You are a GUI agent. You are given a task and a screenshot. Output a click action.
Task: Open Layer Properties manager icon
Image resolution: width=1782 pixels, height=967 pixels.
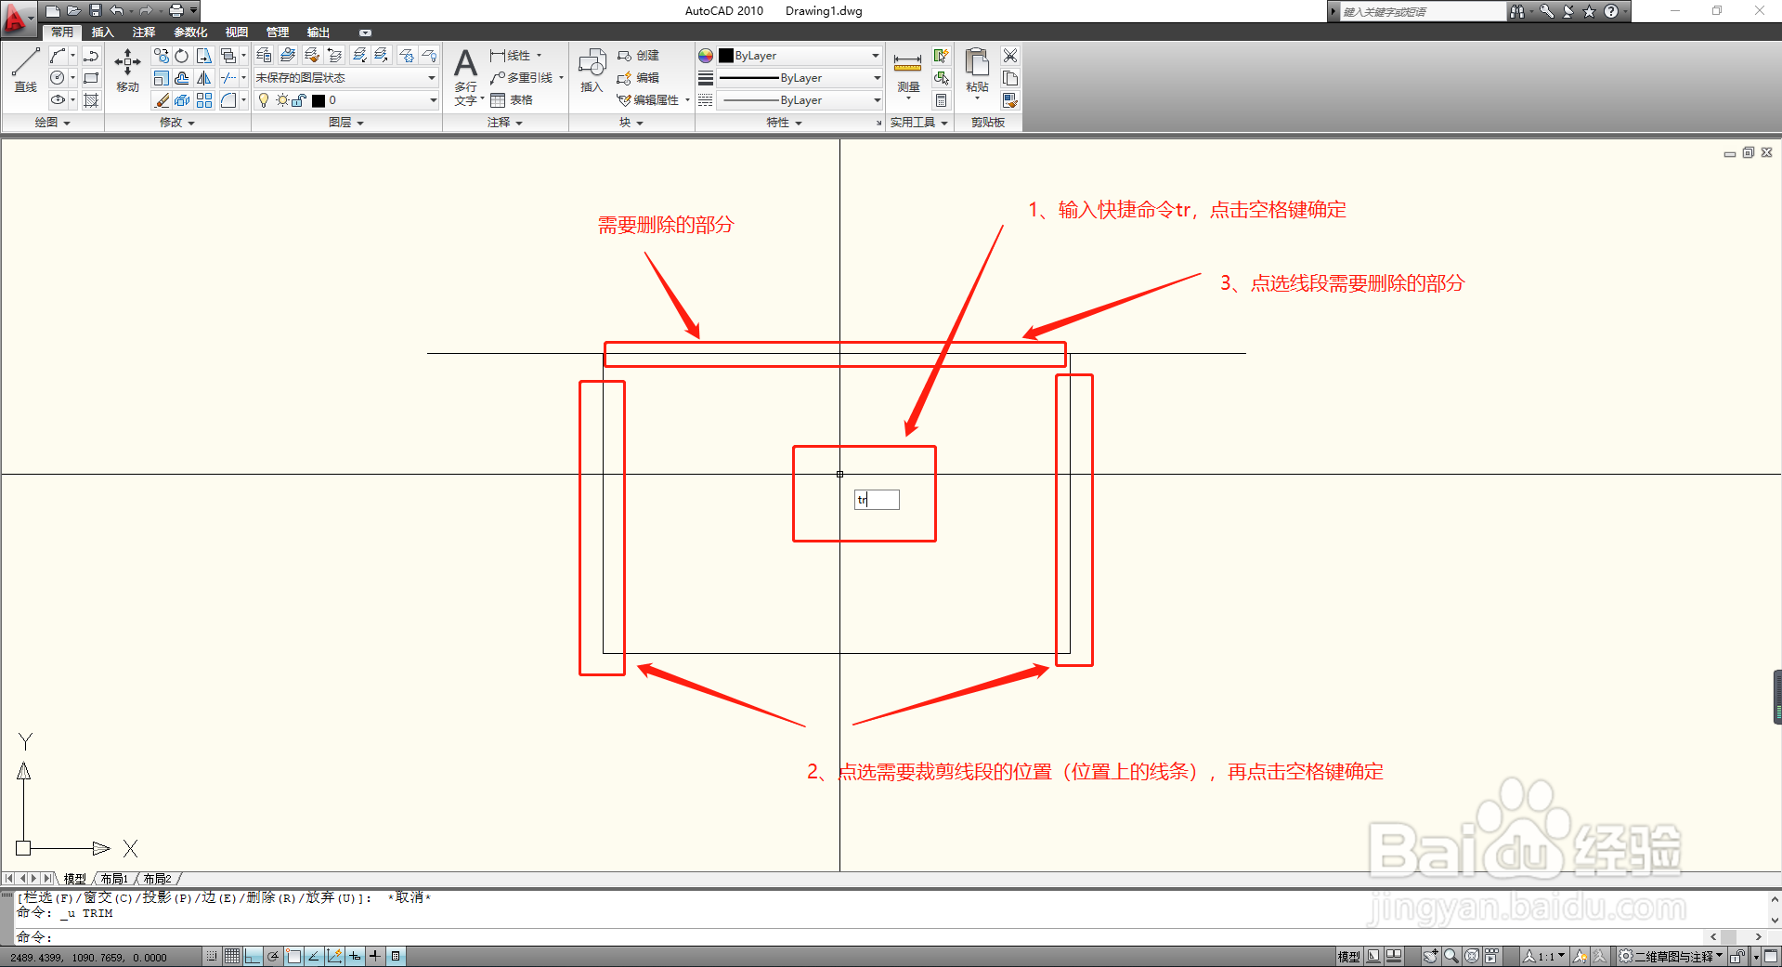(264, 56)
